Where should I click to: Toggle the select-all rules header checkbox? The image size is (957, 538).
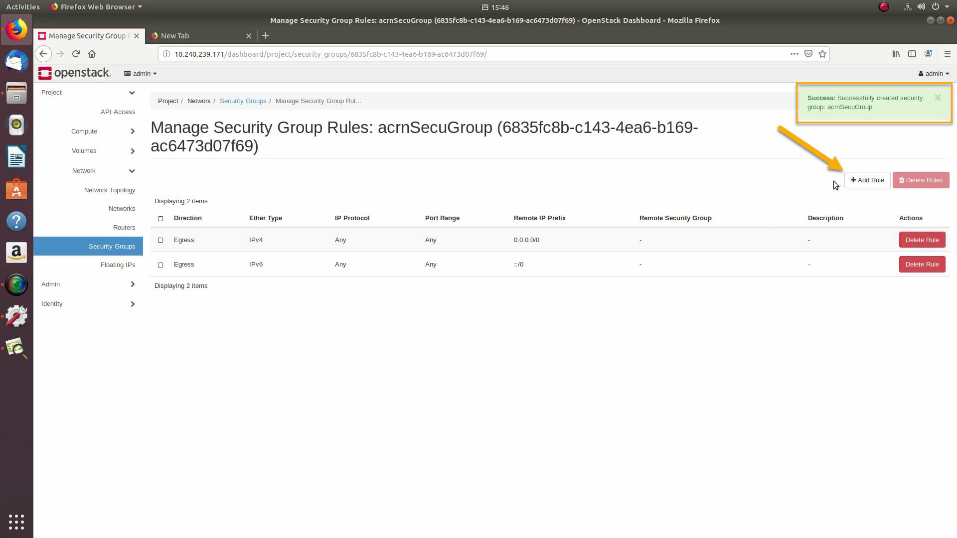coord(160,218)
